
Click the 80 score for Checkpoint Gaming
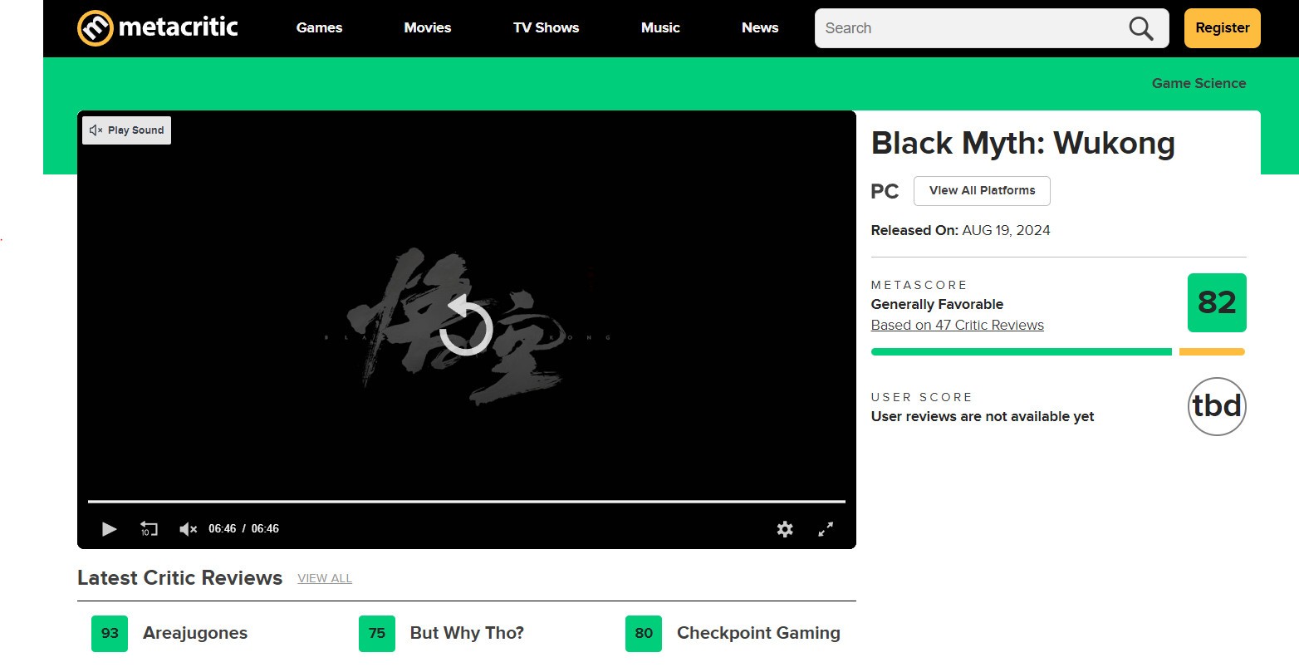point(644,634)
